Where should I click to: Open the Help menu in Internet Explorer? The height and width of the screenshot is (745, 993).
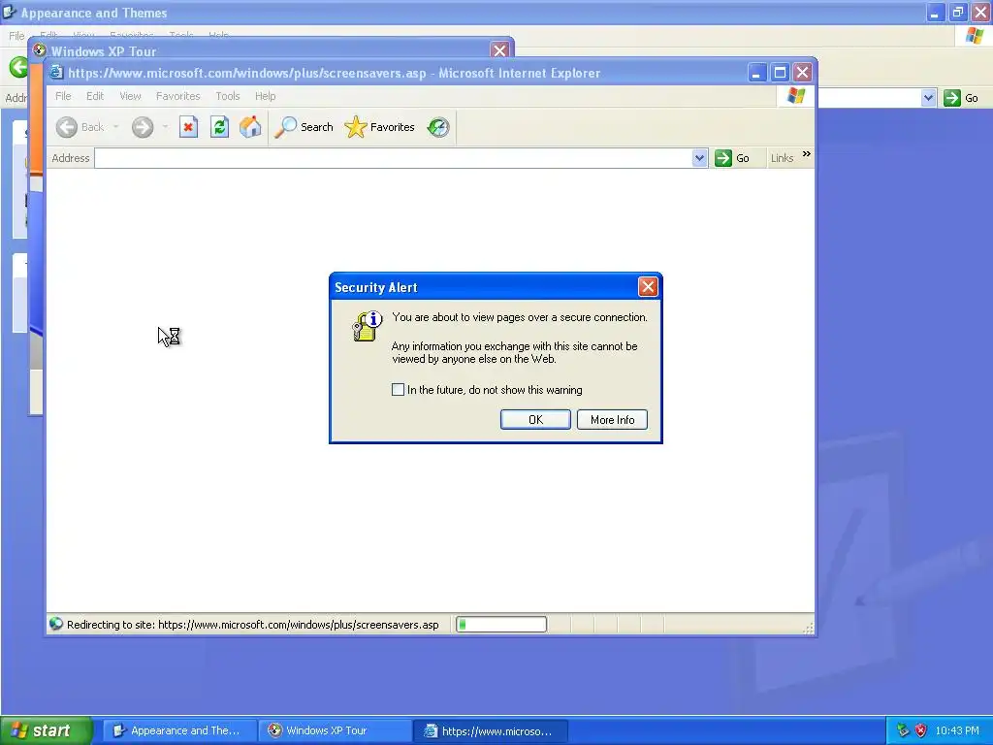tap(266, 96)
